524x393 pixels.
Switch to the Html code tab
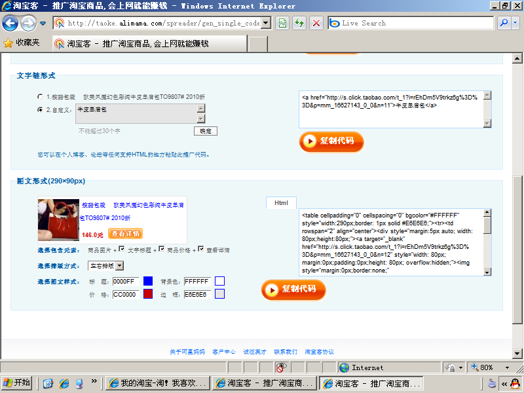(x=281, y=203)
